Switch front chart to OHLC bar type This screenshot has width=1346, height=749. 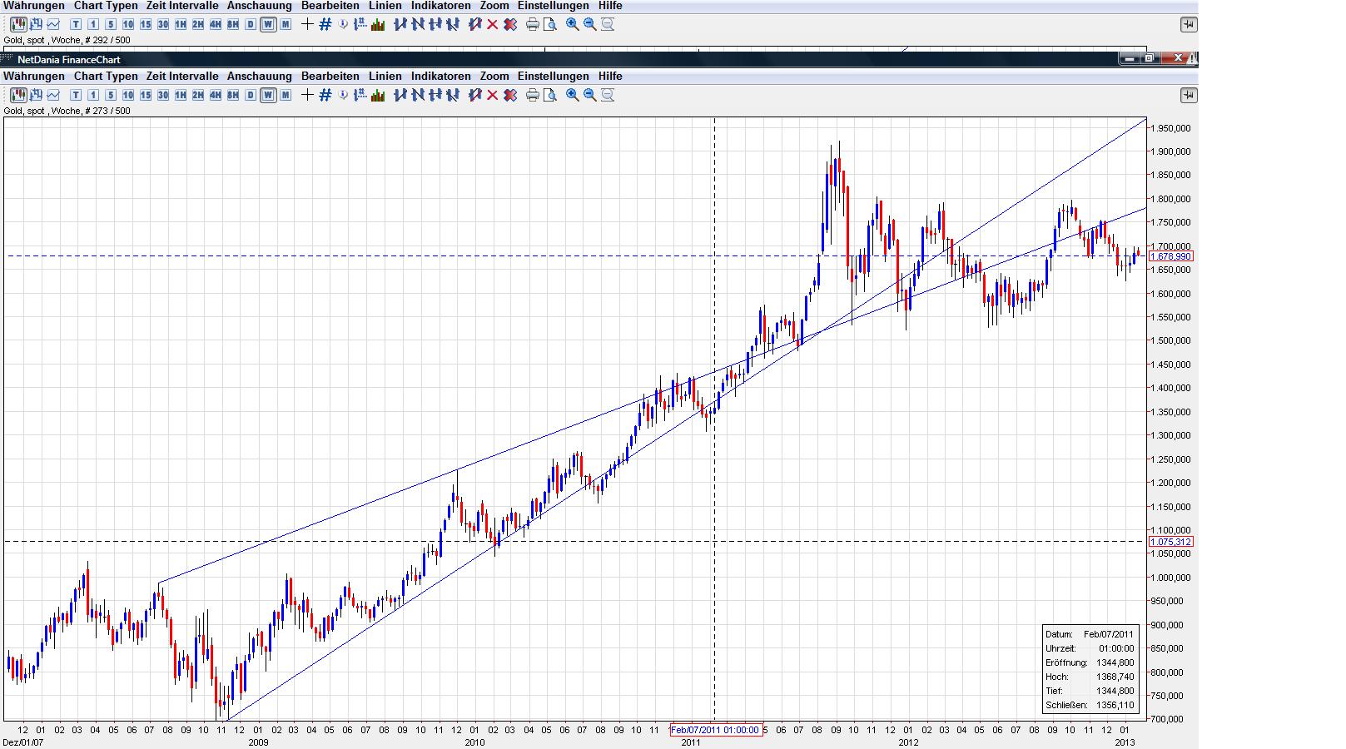point(36,95)
